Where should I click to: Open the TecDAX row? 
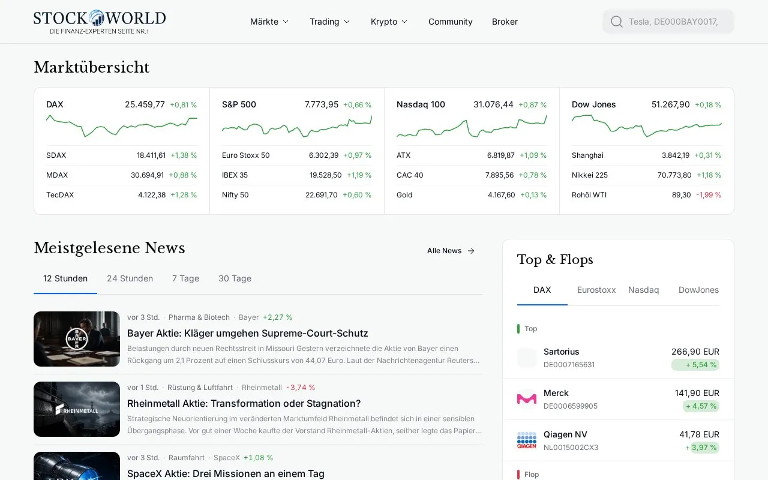(122, 195)
